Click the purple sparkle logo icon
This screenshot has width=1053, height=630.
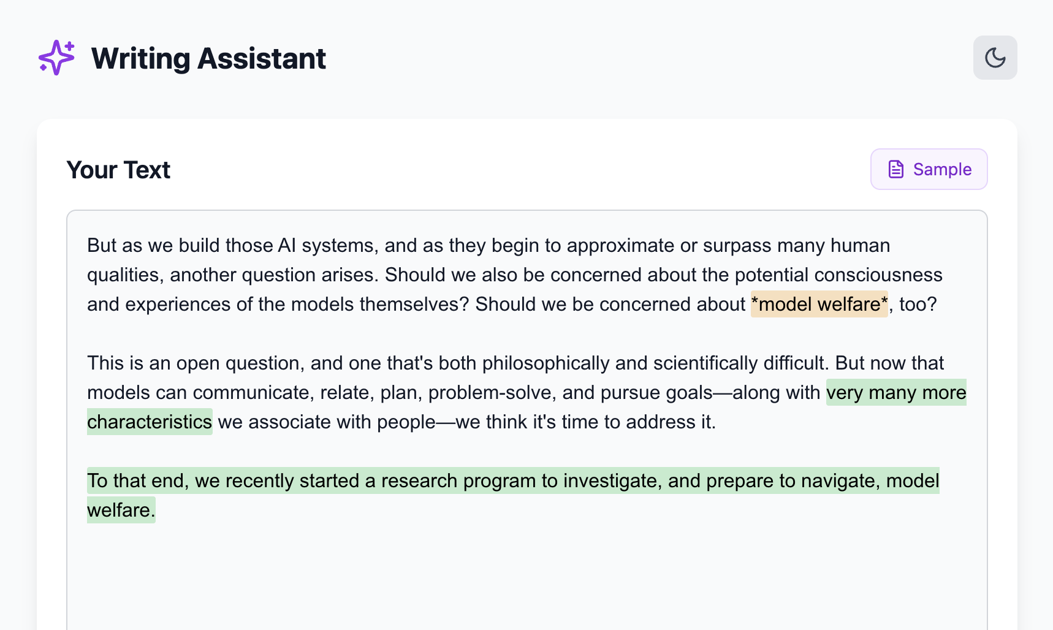(56, 58)
